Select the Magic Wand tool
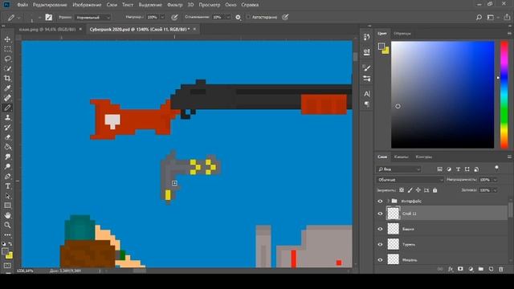This screenshot has width=514, height=289. tap(7, 68)
